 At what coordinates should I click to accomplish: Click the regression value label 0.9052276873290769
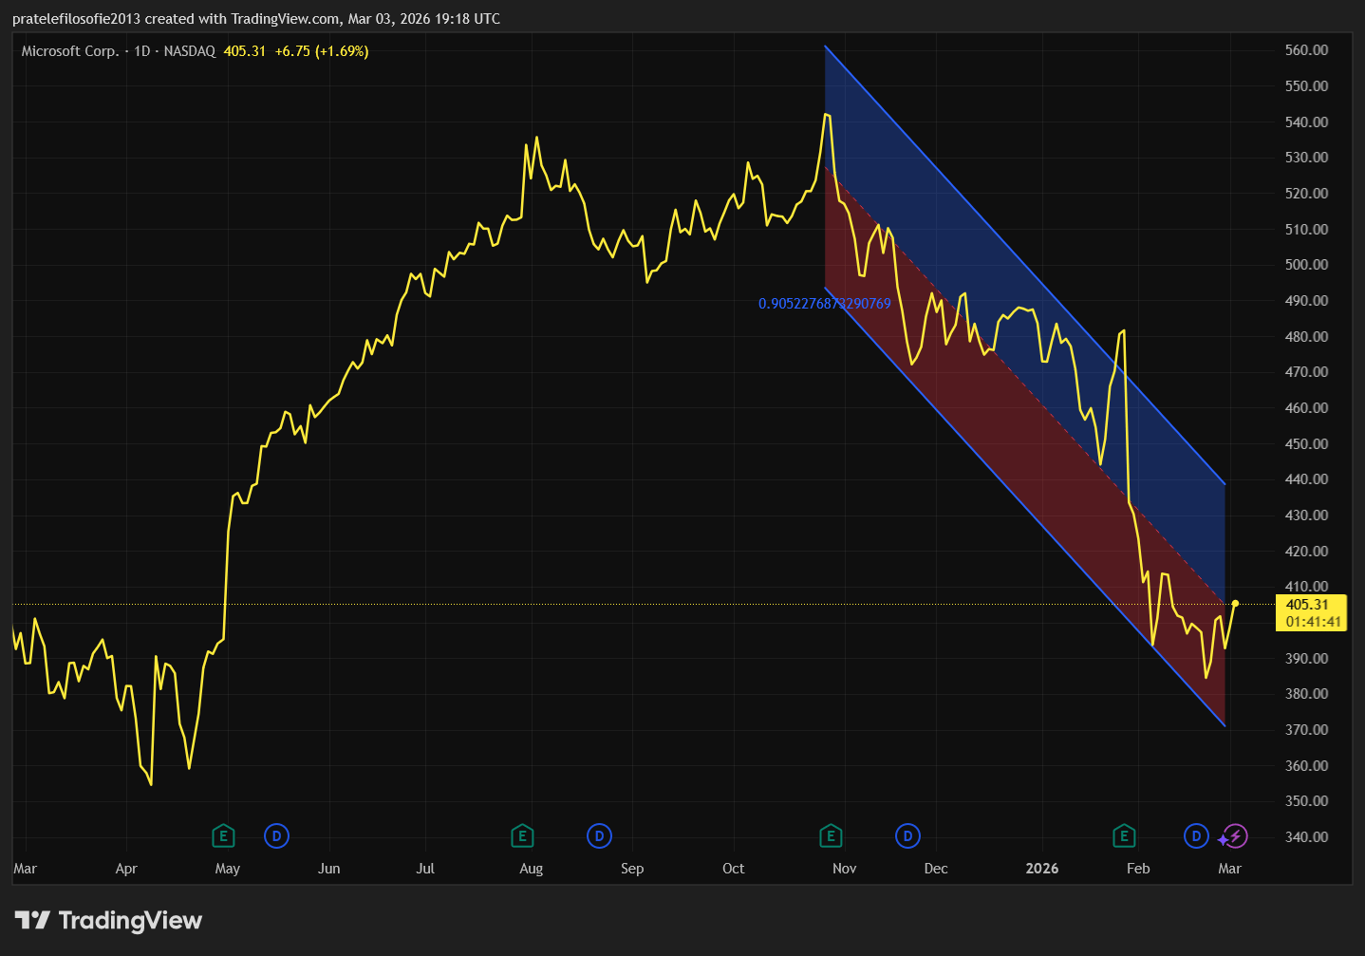[x=824, y=304]
